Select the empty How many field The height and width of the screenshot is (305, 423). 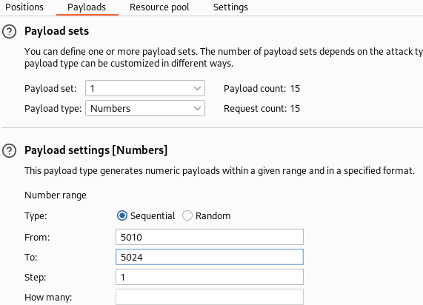click(x=210, y=297)
